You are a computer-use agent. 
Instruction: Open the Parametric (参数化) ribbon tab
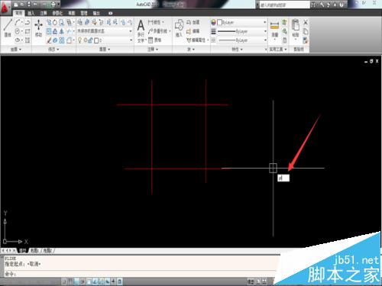57,13
